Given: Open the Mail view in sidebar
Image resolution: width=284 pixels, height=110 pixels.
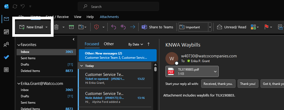Looking at the screenshot, I should (x=6, y=19).
